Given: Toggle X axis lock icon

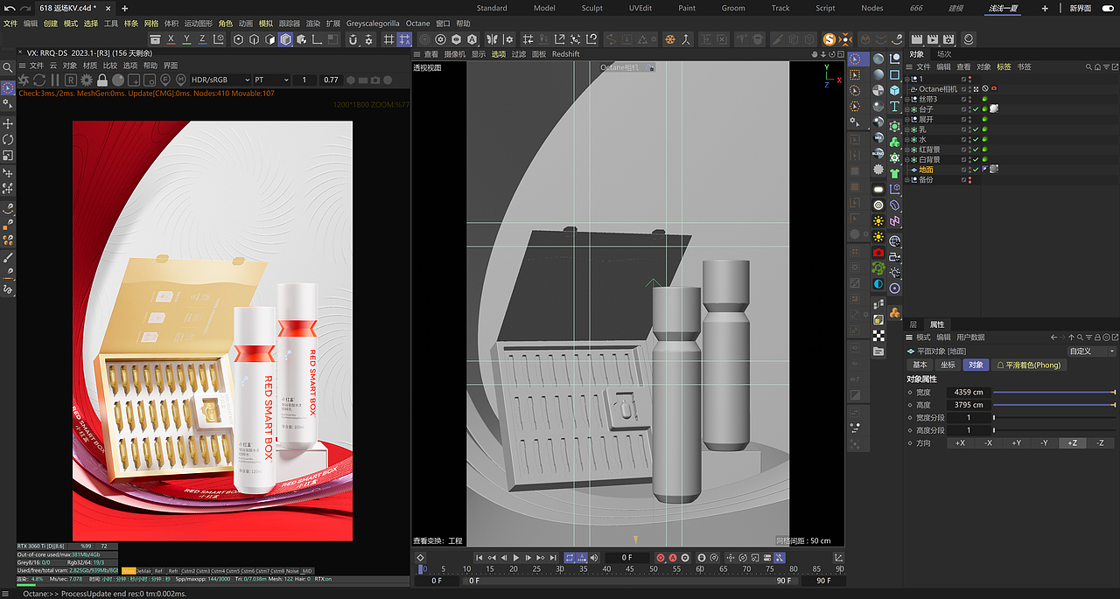Looking at the screenshot, I should tap(171, 39).
